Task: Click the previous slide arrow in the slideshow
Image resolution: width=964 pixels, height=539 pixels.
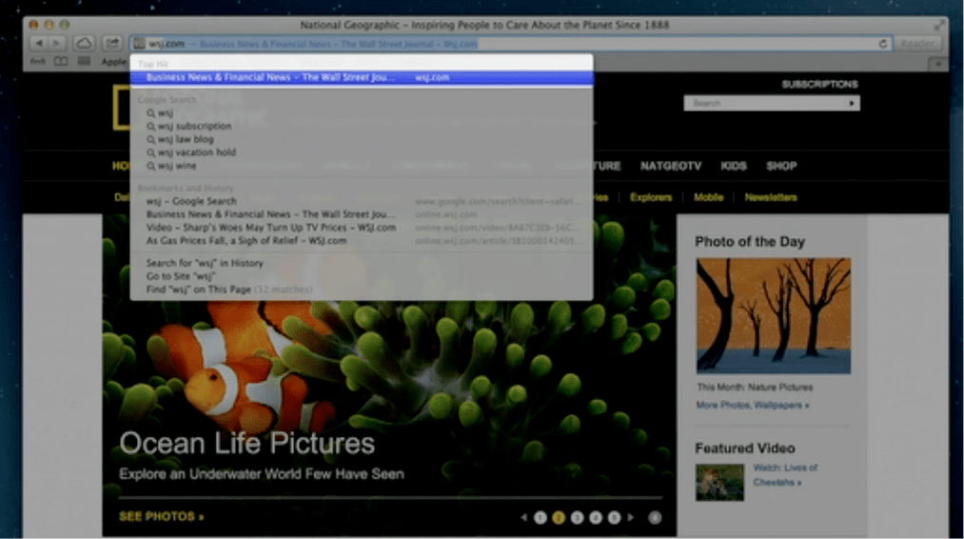Action: 523,518
